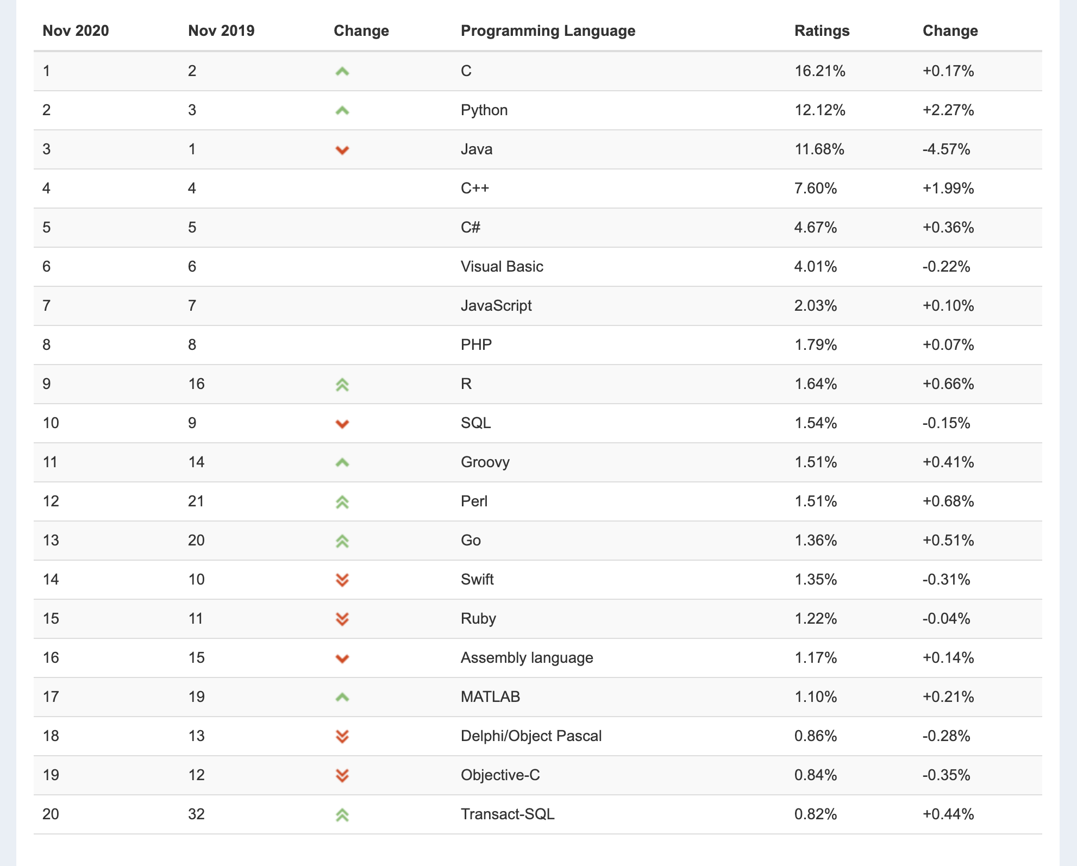The height and width of the screenshot is (866, 1077).
Task: Click the Delphi/Object Pascal entry
Action: tap(531, 736)
